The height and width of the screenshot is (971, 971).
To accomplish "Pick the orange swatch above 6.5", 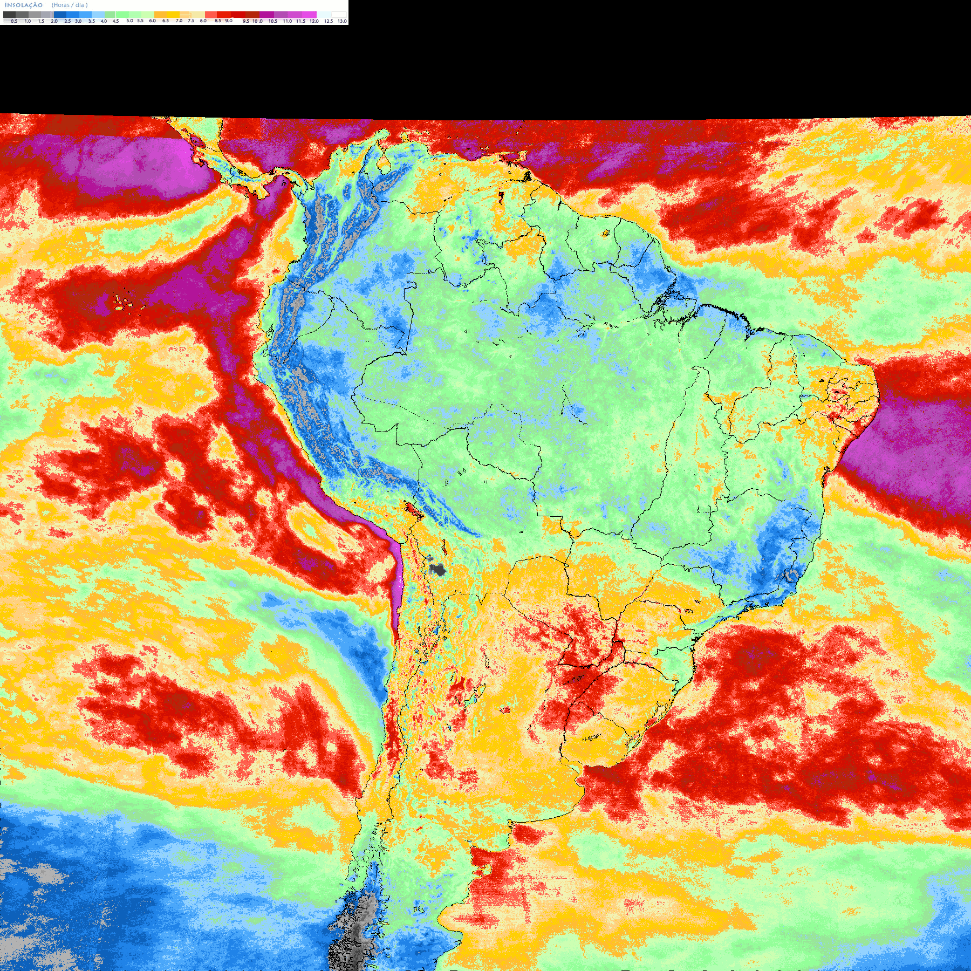I will [x=161, y=15].
